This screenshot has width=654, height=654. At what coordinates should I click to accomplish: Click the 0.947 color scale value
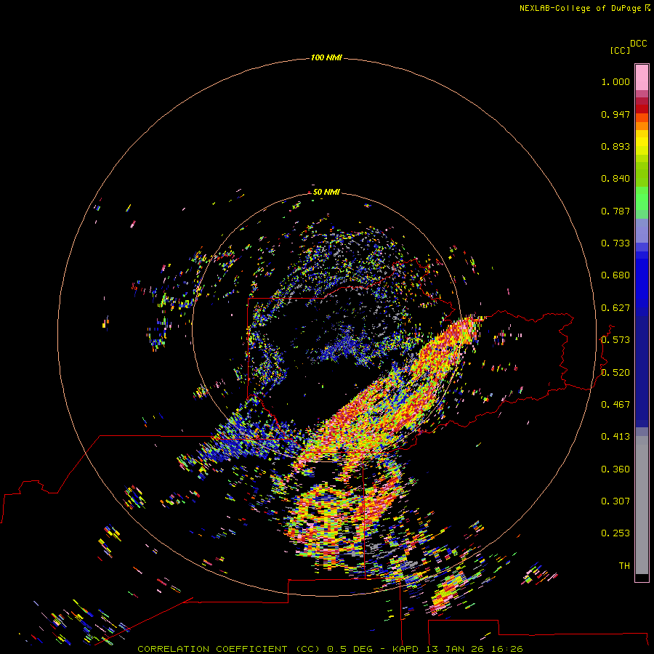[x=615, y=114]
